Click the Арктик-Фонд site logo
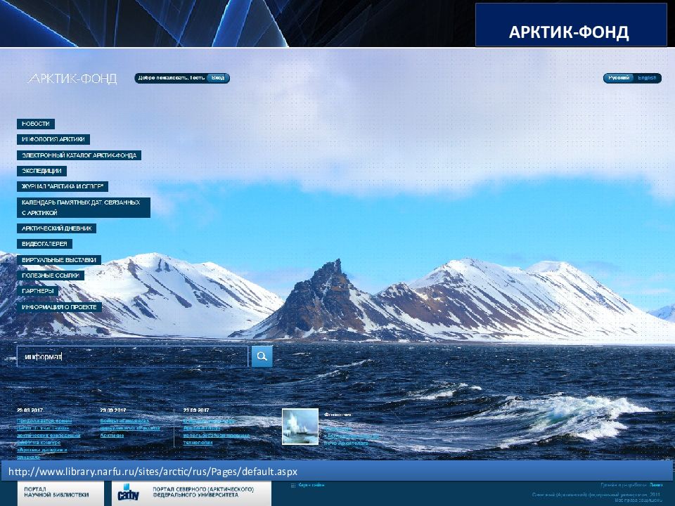Image resolution: width=675 pixels, height=506 pixels. tap(72, 78)
